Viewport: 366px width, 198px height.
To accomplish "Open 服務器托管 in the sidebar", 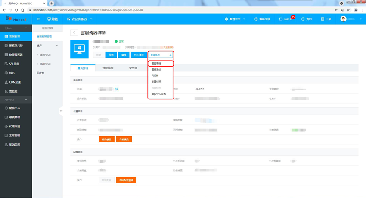I will pyautogui.click(x=16, y=46).
